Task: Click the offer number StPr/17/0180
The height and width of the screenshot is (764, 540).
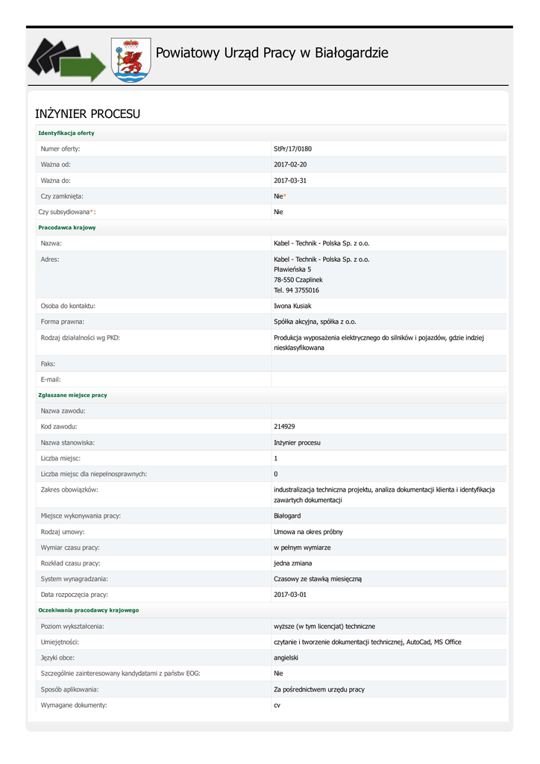Action: 293,148
